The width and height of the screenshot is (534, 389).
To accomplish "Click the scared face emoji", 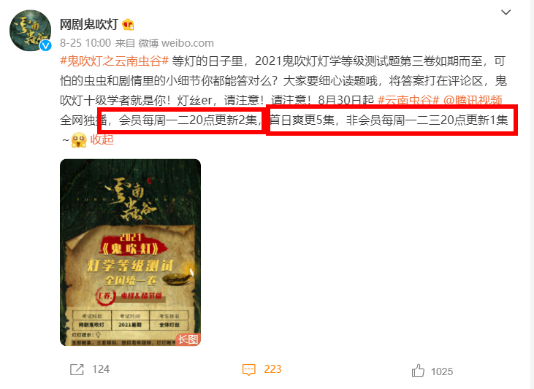I will (79, 140).
